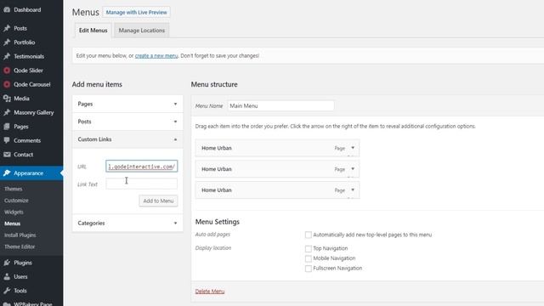Click the Appearance paintbrush icon
The height and width of the screenshot is (306, 544).
point(7,173)
